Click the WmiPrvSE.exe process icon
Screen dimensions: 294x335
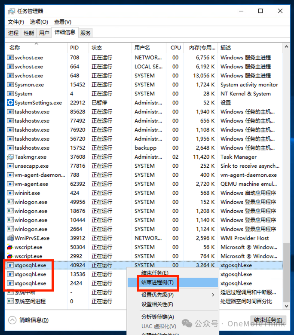10,238
